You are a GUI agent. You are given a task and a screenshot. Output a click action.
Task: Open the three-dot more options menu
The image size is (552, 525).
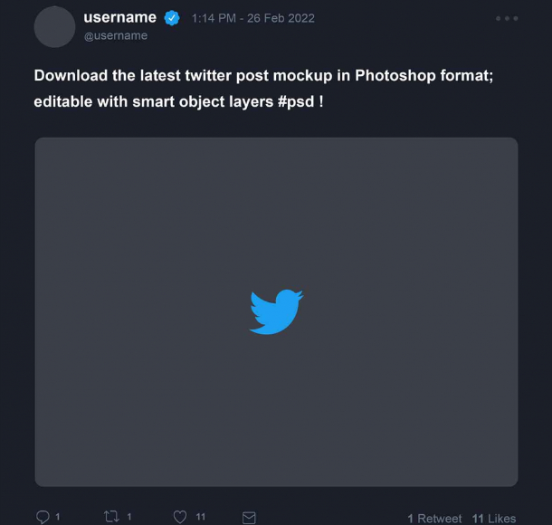(x=507, y=18)
